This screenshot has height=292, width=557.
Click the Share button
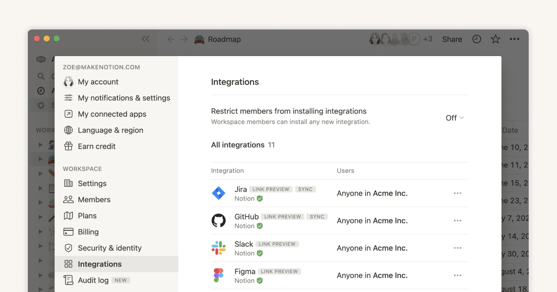tap(452, 39)
